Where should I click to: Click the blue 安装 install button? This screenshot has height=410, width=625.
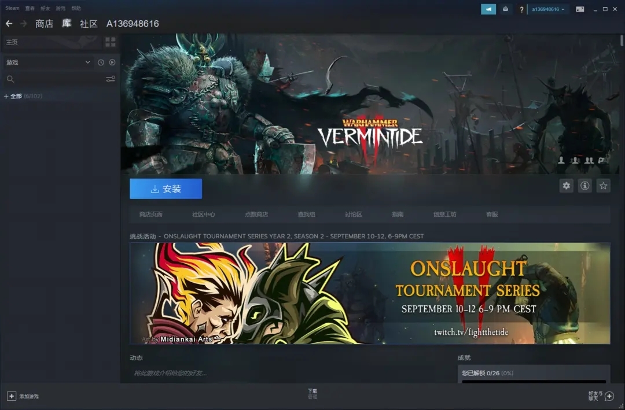click(x=166, y=189)
